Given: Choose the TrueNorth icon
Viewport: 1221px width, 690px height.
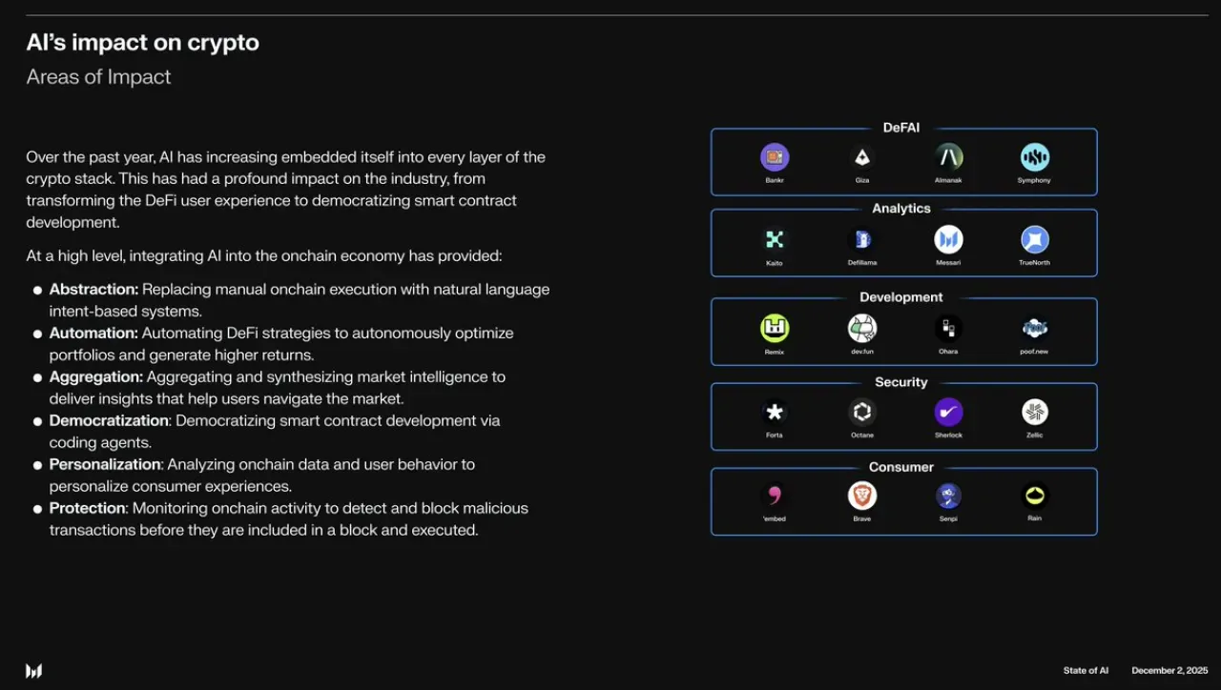Looking at the screenshot, I should coord(1034,239).
